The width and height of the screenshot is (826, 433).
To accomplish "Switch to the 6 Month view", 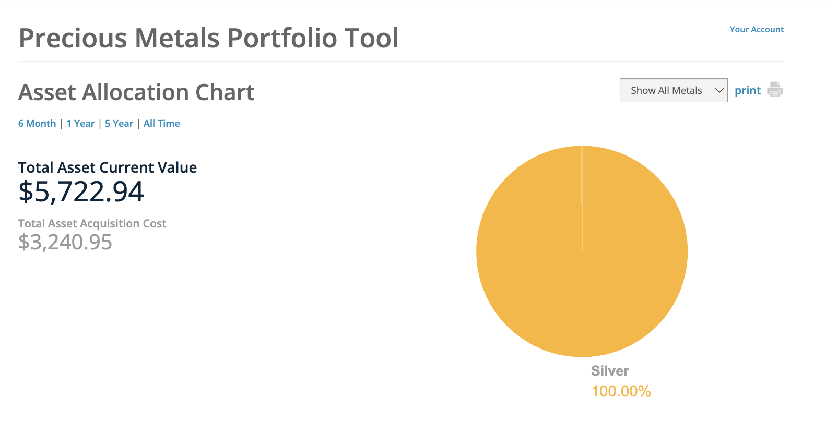I will (37, 123).
